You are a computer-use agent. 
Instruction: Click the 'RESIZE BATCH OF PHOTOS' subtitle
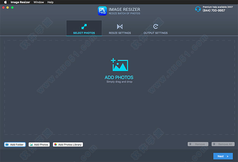125,13
